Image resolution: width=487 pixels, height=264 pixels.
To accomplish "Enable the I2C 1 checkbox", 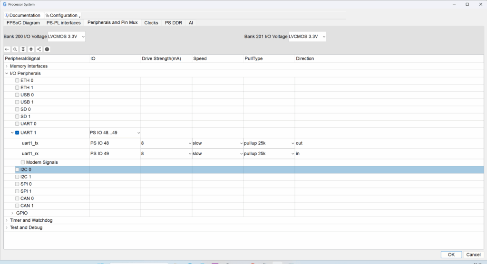I will [17, 177].
